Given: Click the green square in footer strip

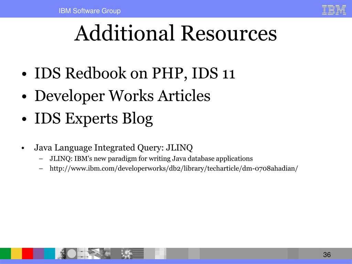Looking at the screenshot, I should pos(5,253).
